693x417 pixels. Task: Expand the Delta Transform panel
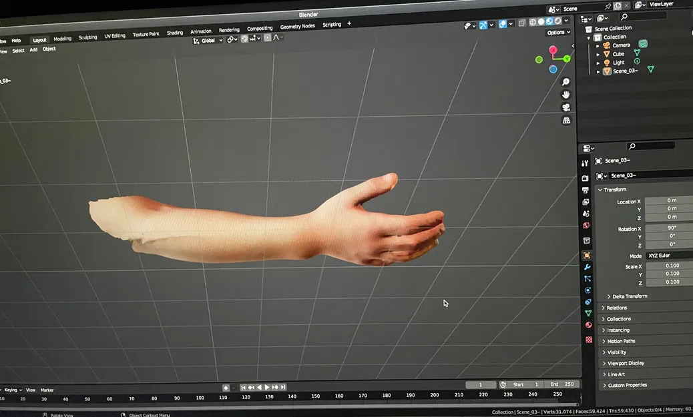627,296
